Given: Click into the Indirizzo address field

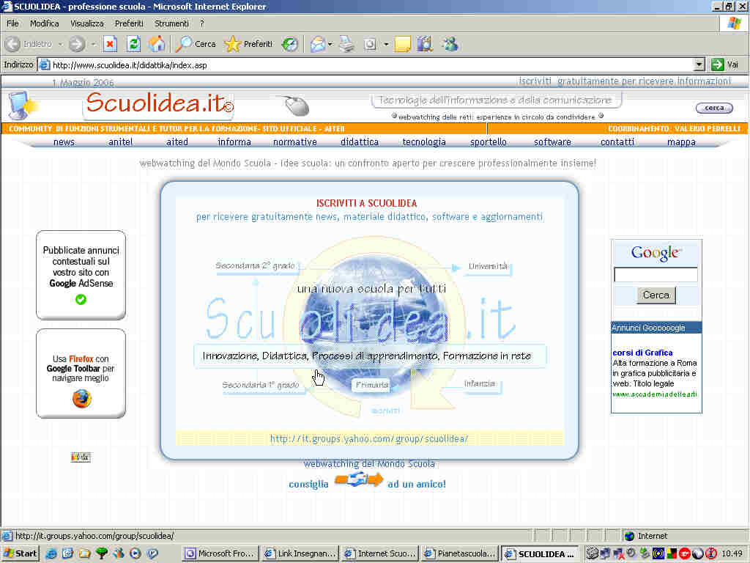Looking at the screenshot, I should (366, 65).
